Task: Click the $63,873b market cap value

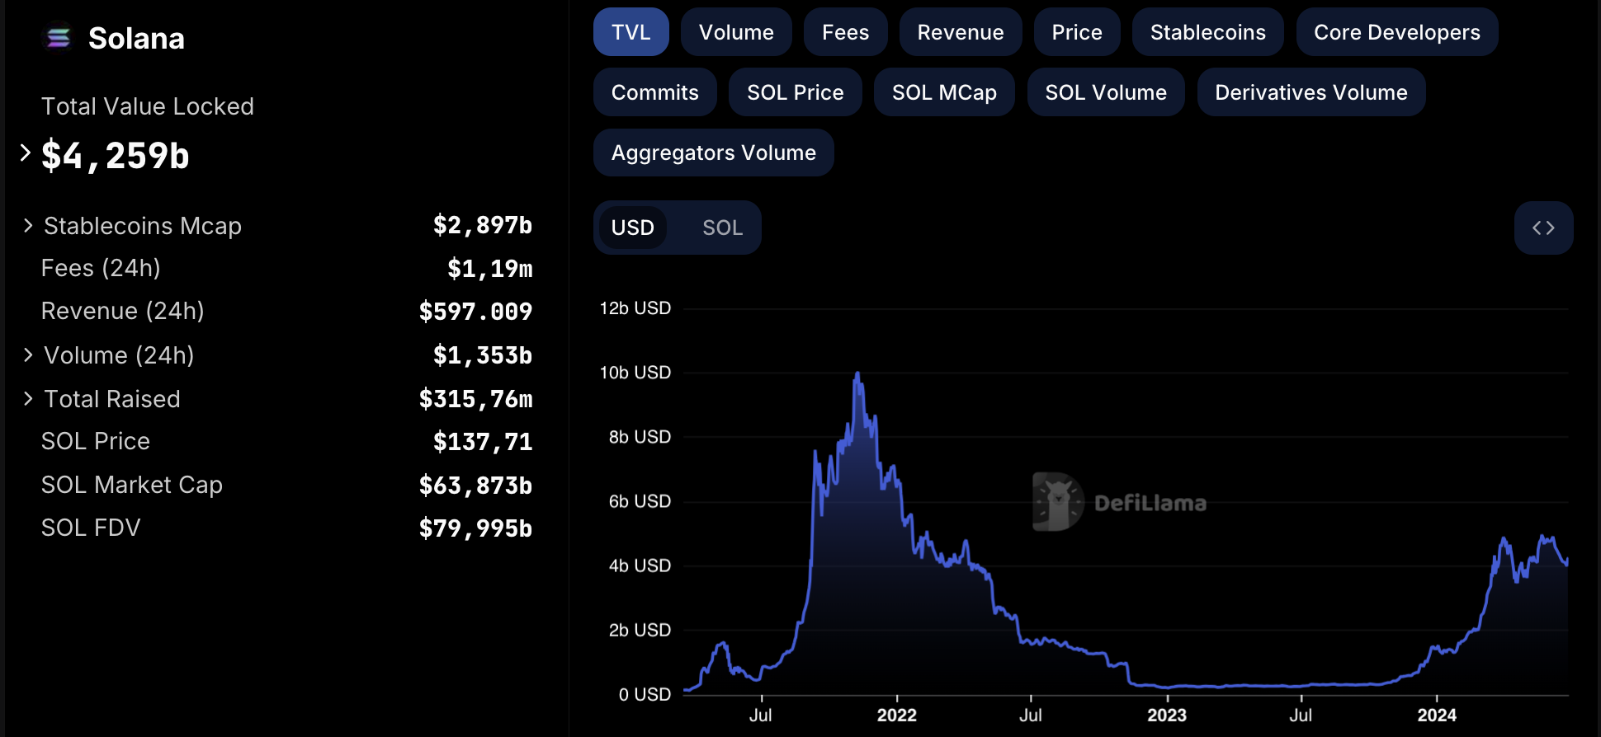Action: point(475,486)
